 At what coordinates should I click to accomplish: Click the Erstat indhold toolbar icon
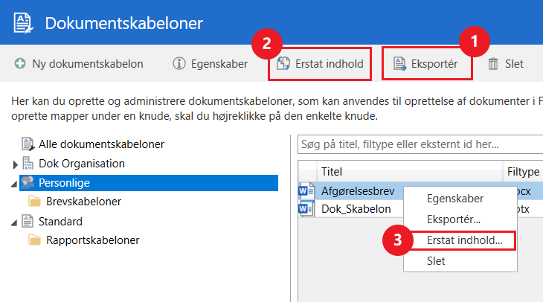(x=283, y=64)
